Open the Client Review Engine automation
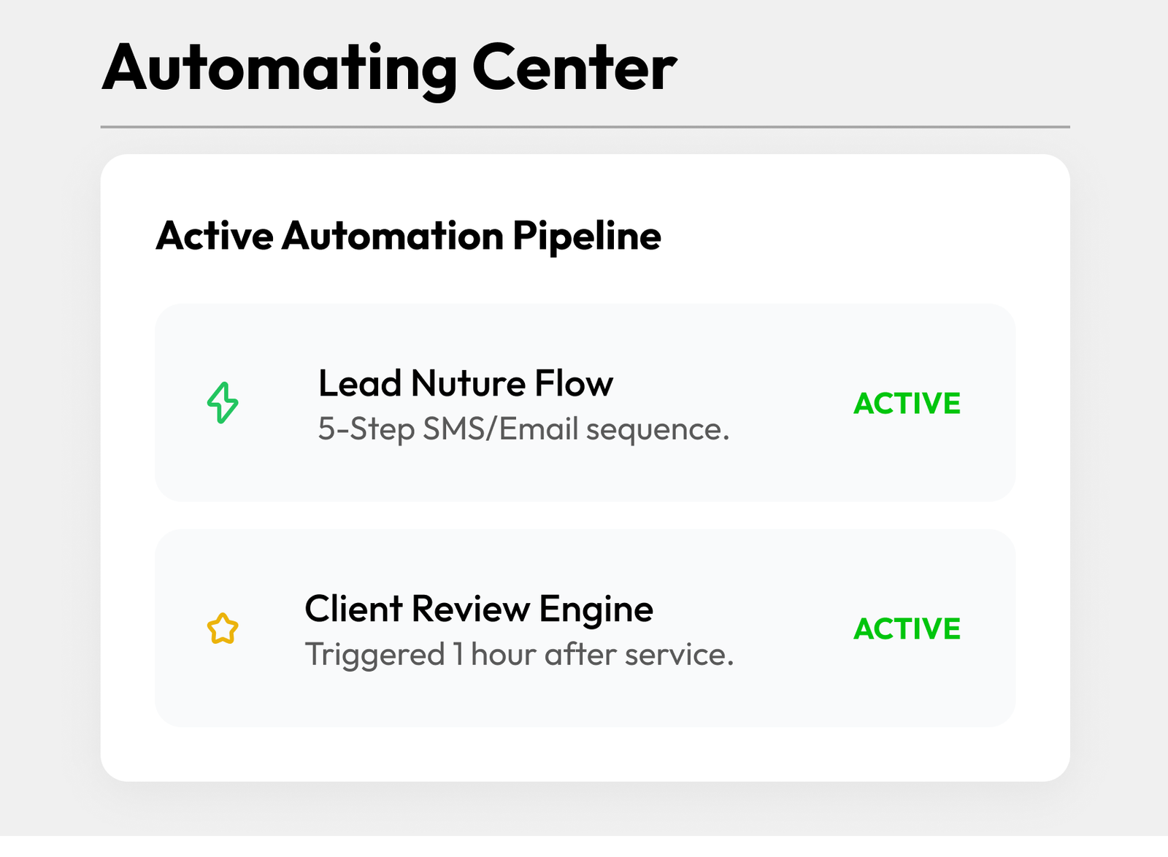 pyautogui.click(x=478, y=610)
